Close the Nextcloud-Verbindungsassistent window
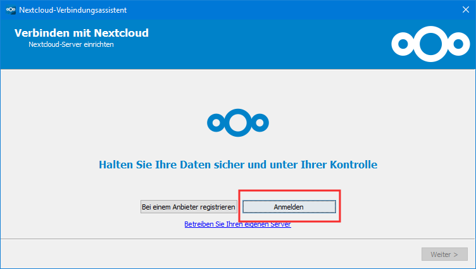 [465, 9]
